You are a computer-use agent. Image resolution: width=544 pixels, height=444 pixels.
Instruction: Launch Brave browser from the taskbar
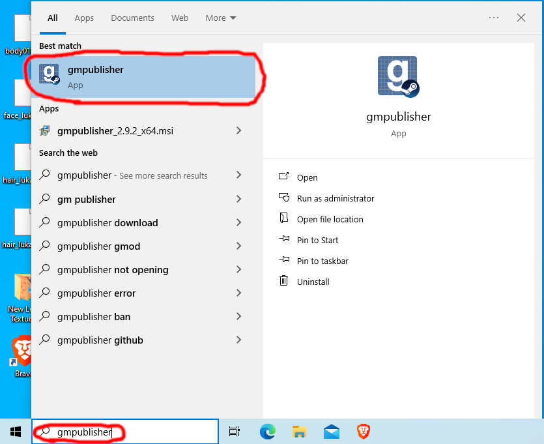[x=364, y=432]
